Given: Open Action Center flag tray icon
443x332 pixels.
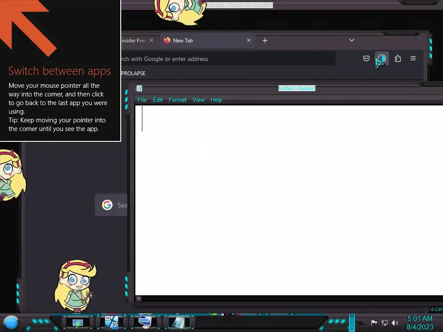Looking at the screenshot, I should click(x=374, y=322).
